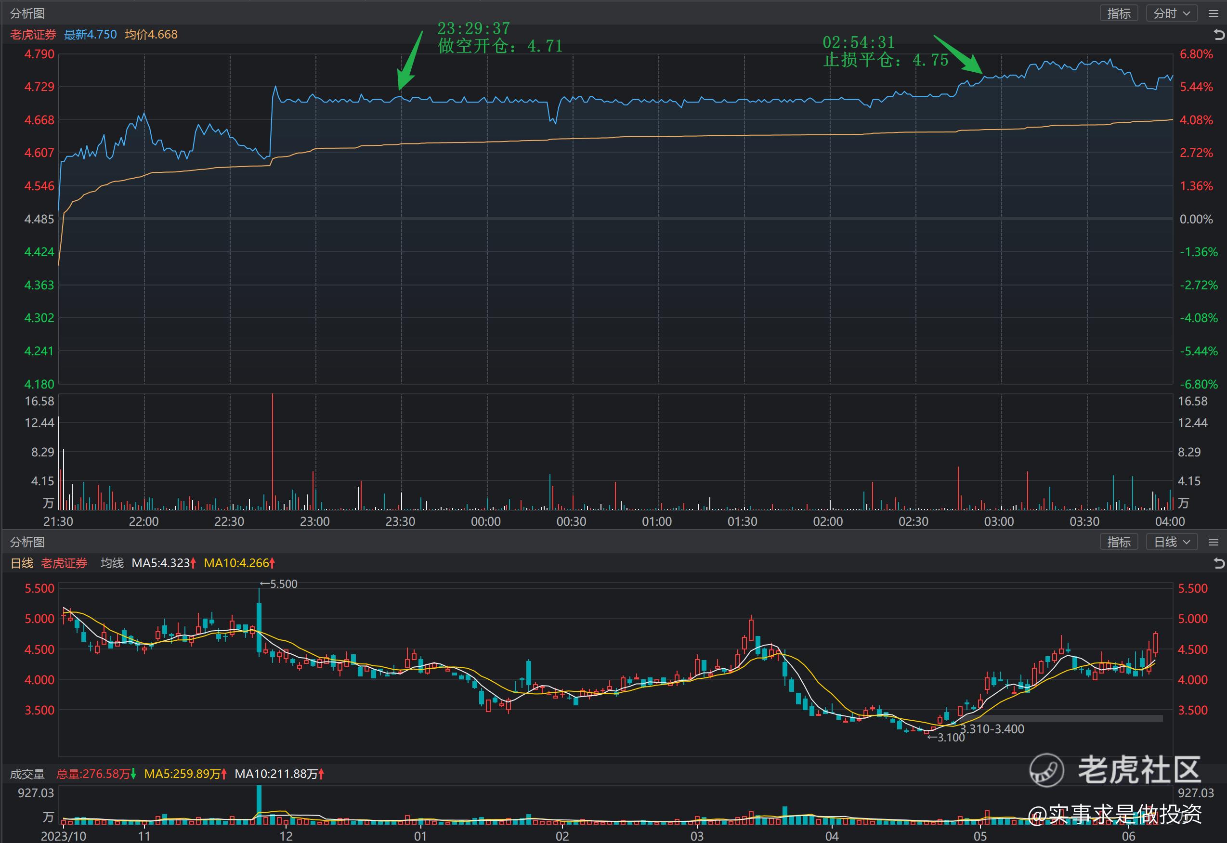Select the MA5:4.323 indicator value

coord(164,563)
